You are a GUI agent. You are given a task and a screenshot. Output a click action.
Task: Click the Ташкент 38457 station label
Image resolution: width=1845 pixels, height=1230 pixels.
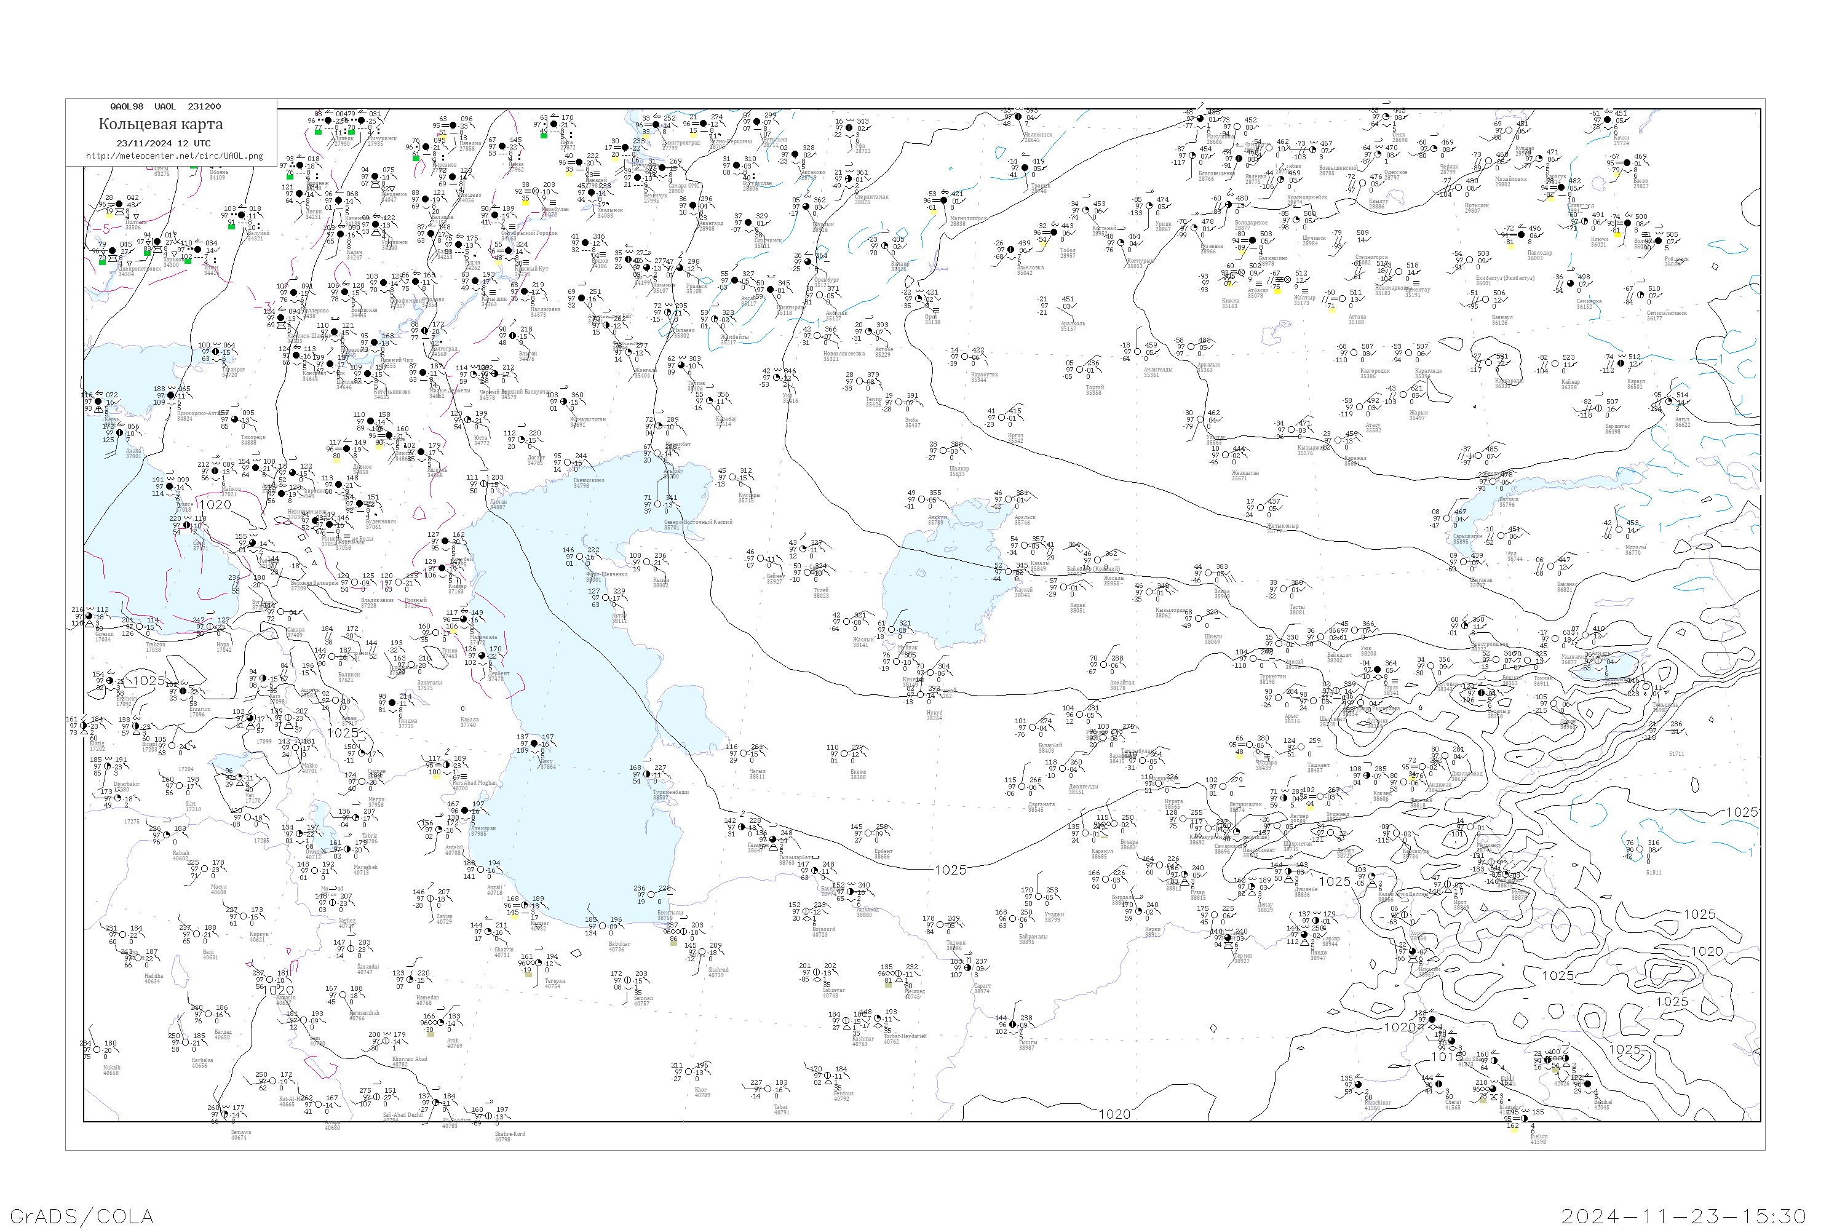(1318, 768)
